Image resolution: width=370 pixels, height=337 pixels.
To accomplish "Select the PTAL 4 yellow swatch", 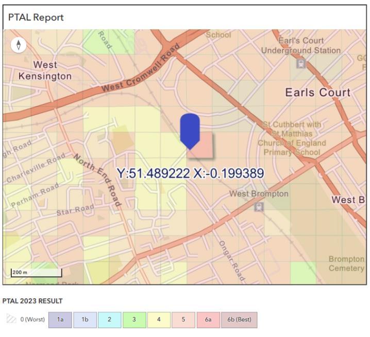I will (x=159, y=320).
